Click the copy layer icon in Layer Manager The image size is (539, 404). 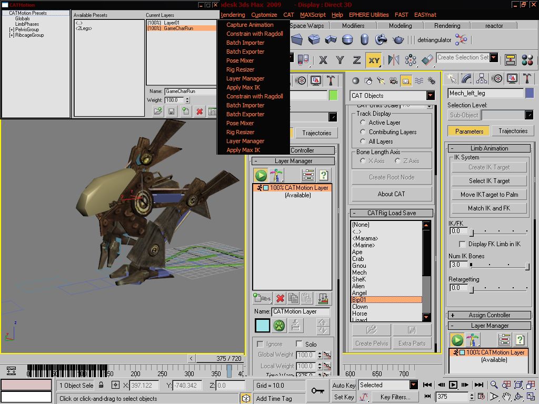click(293, 298)
